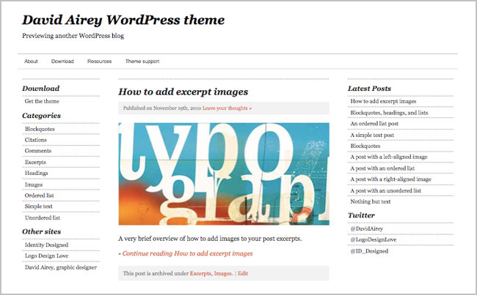The image size is (477, 295).
Task: Click the Twitter sidebar heading
Action: click(x=361, y=215)
